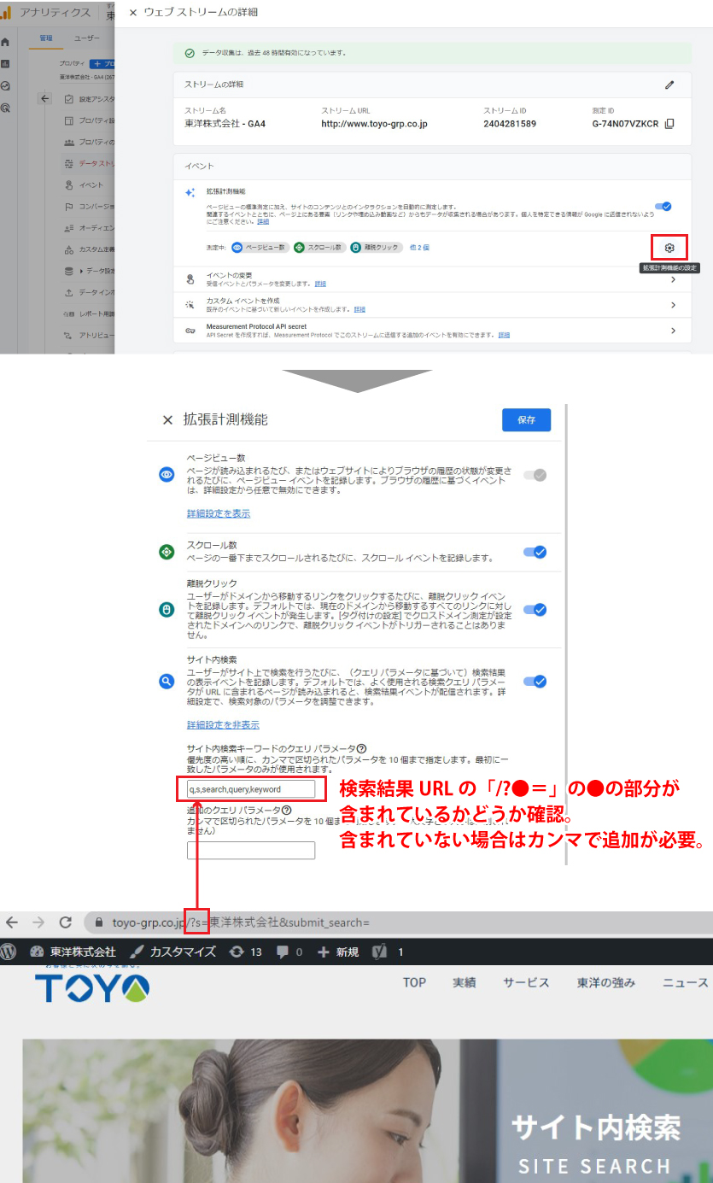Toggle the ページビュー数 switch
Screen dimensions: 713x1183
[x=535, y=475]
